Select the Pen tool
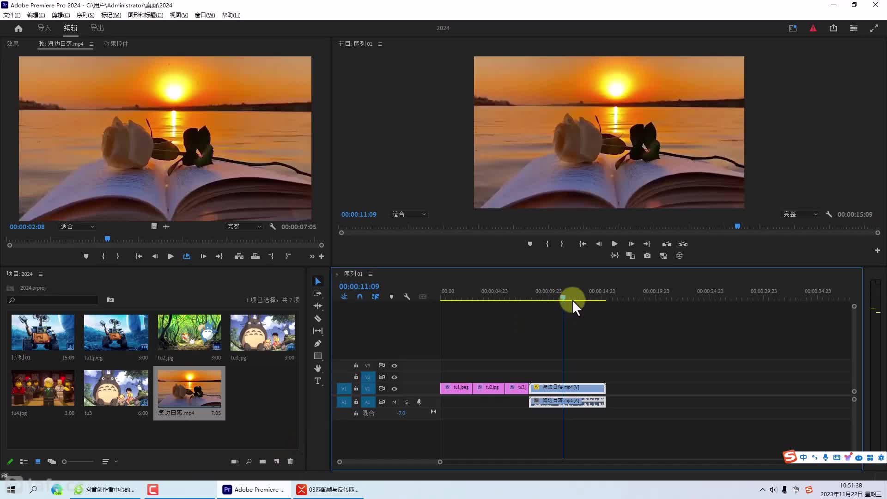The width and height of the screenshot is (887, 499). click(x=318, y=343)
